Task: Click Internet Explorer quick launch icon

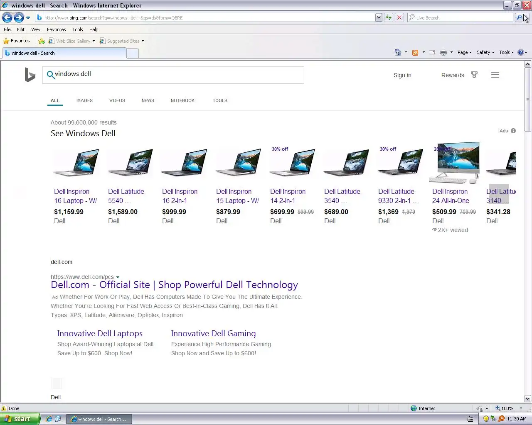Action: 49,419
